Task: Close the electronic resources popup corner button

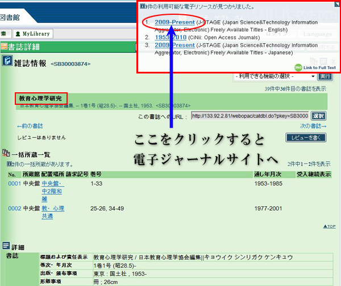Action: [337, 5]
